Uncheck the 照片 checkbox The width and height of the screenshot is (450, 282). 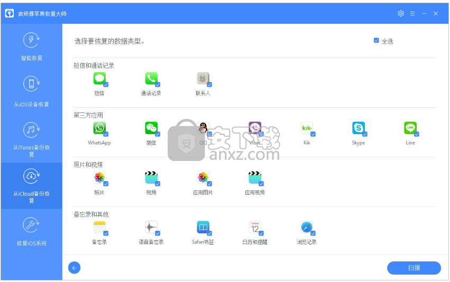pos(106,184)
